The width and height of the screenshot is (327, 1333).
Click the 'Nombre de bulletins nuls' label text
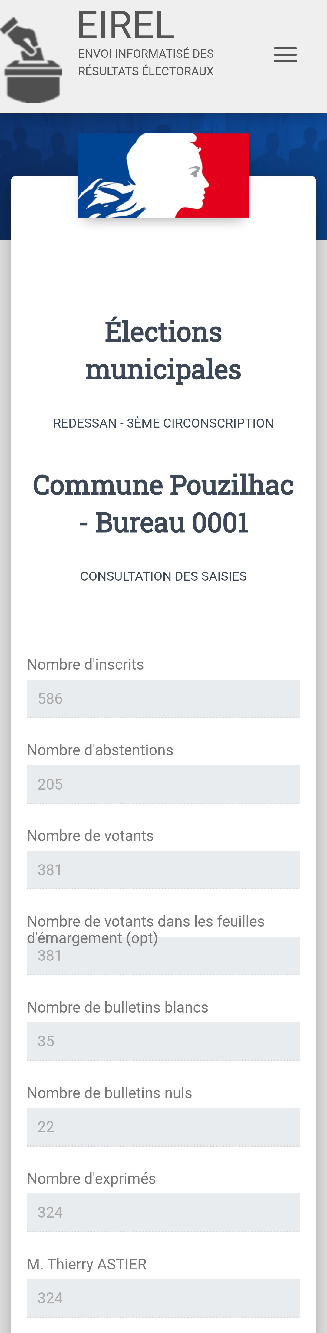point(109,1093)
